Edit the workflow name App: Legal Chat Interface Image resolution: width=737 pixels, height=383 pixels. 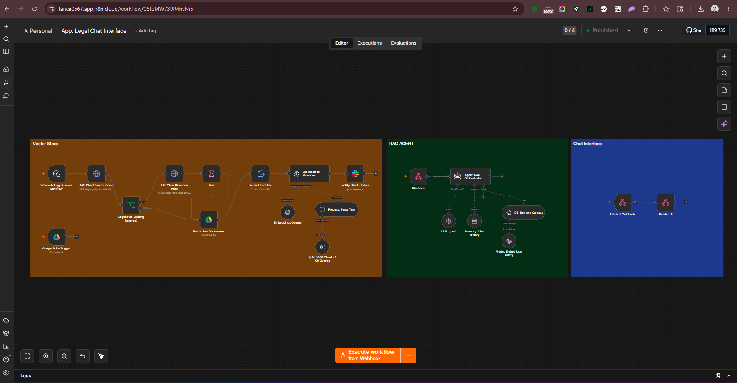coord(94,31)
